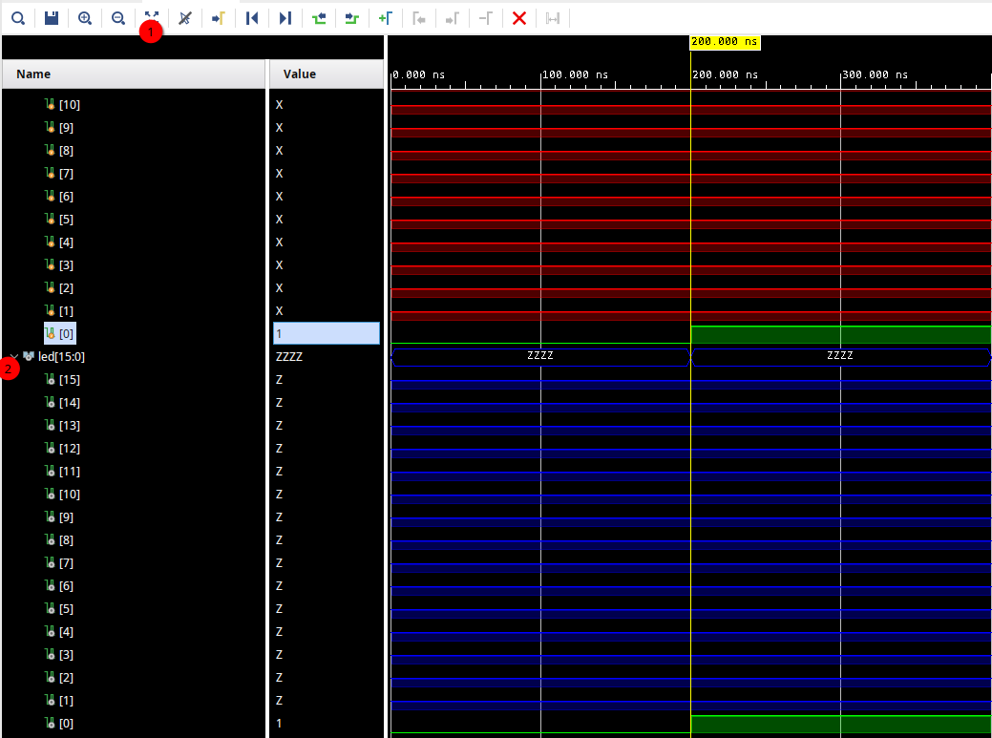Click the Name column header
This screenshot has width=992, height=738.
click(x=134, y=74)
